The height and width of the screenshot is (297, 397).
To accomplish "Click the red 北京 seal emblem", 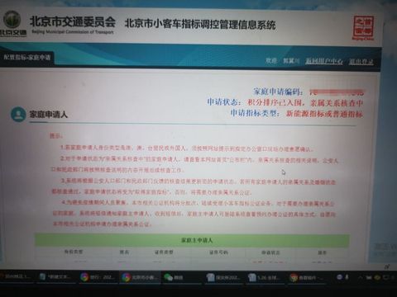I will (x=363, y=27).
